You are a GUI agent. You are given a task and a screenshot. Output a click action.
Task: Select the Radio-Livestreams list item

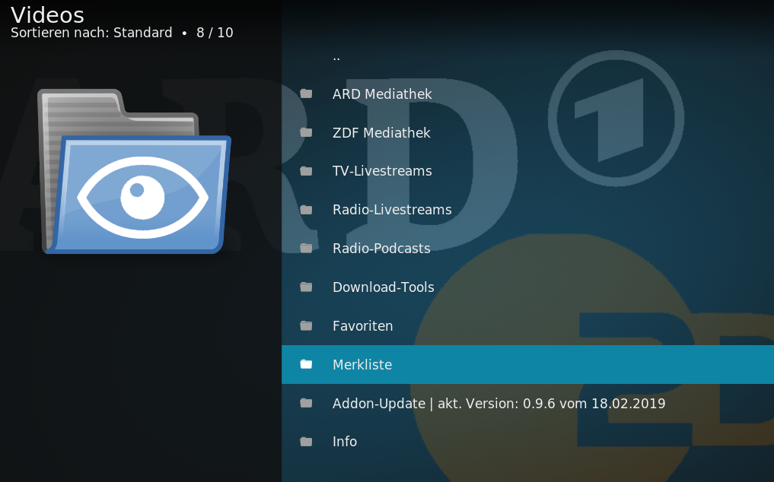527,210
